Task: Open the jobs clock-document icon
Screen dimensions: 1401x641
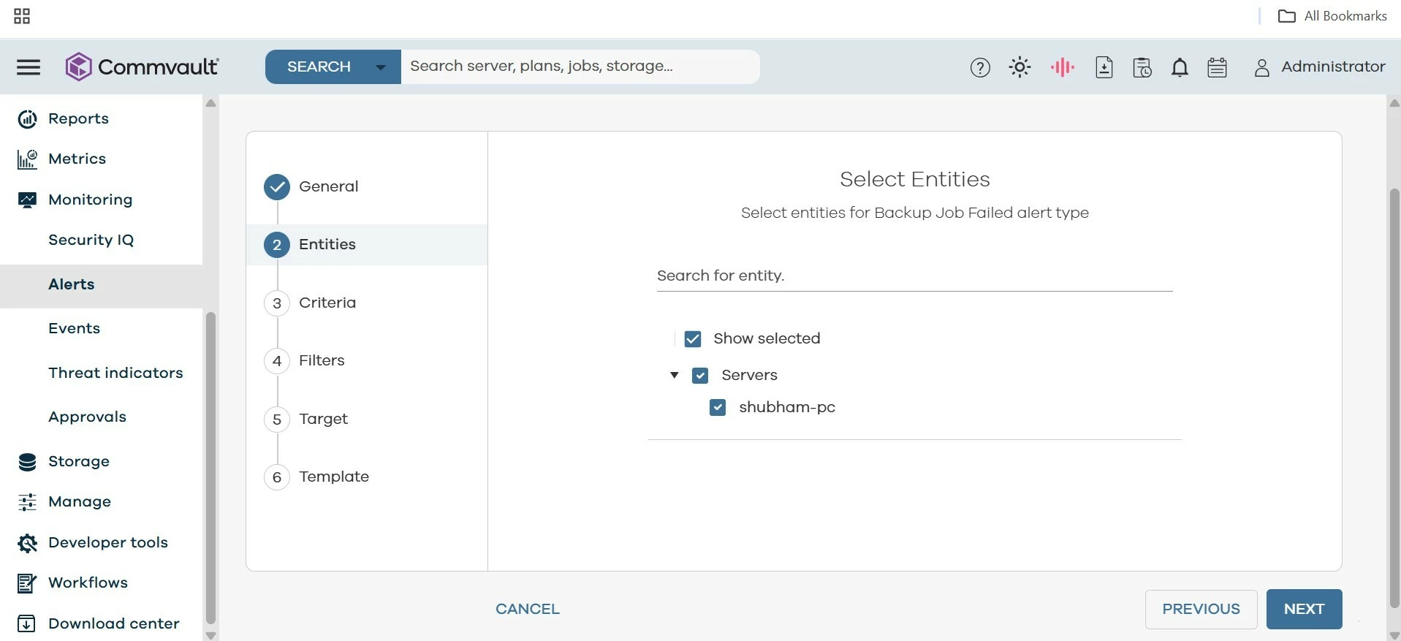Action: [1142, 67]
